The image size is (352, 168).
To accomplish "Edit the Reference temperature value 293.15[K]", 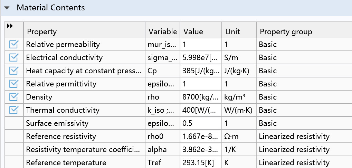I will click(x=201, y=162).
